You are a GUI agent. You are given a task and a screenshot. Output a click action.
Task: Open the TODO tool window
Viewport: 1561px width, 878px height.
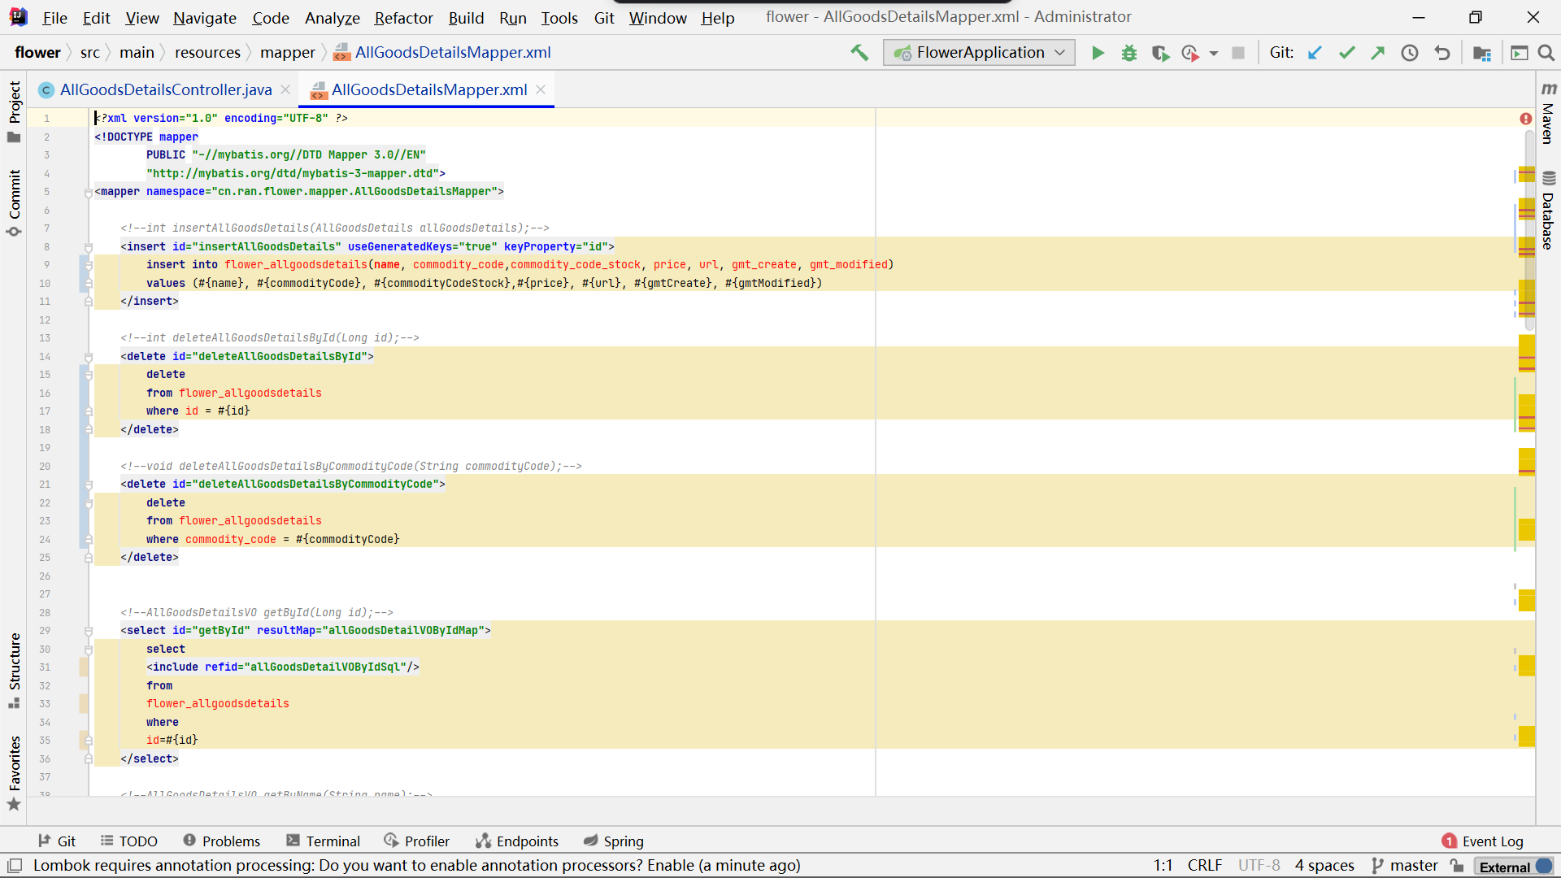129,841
